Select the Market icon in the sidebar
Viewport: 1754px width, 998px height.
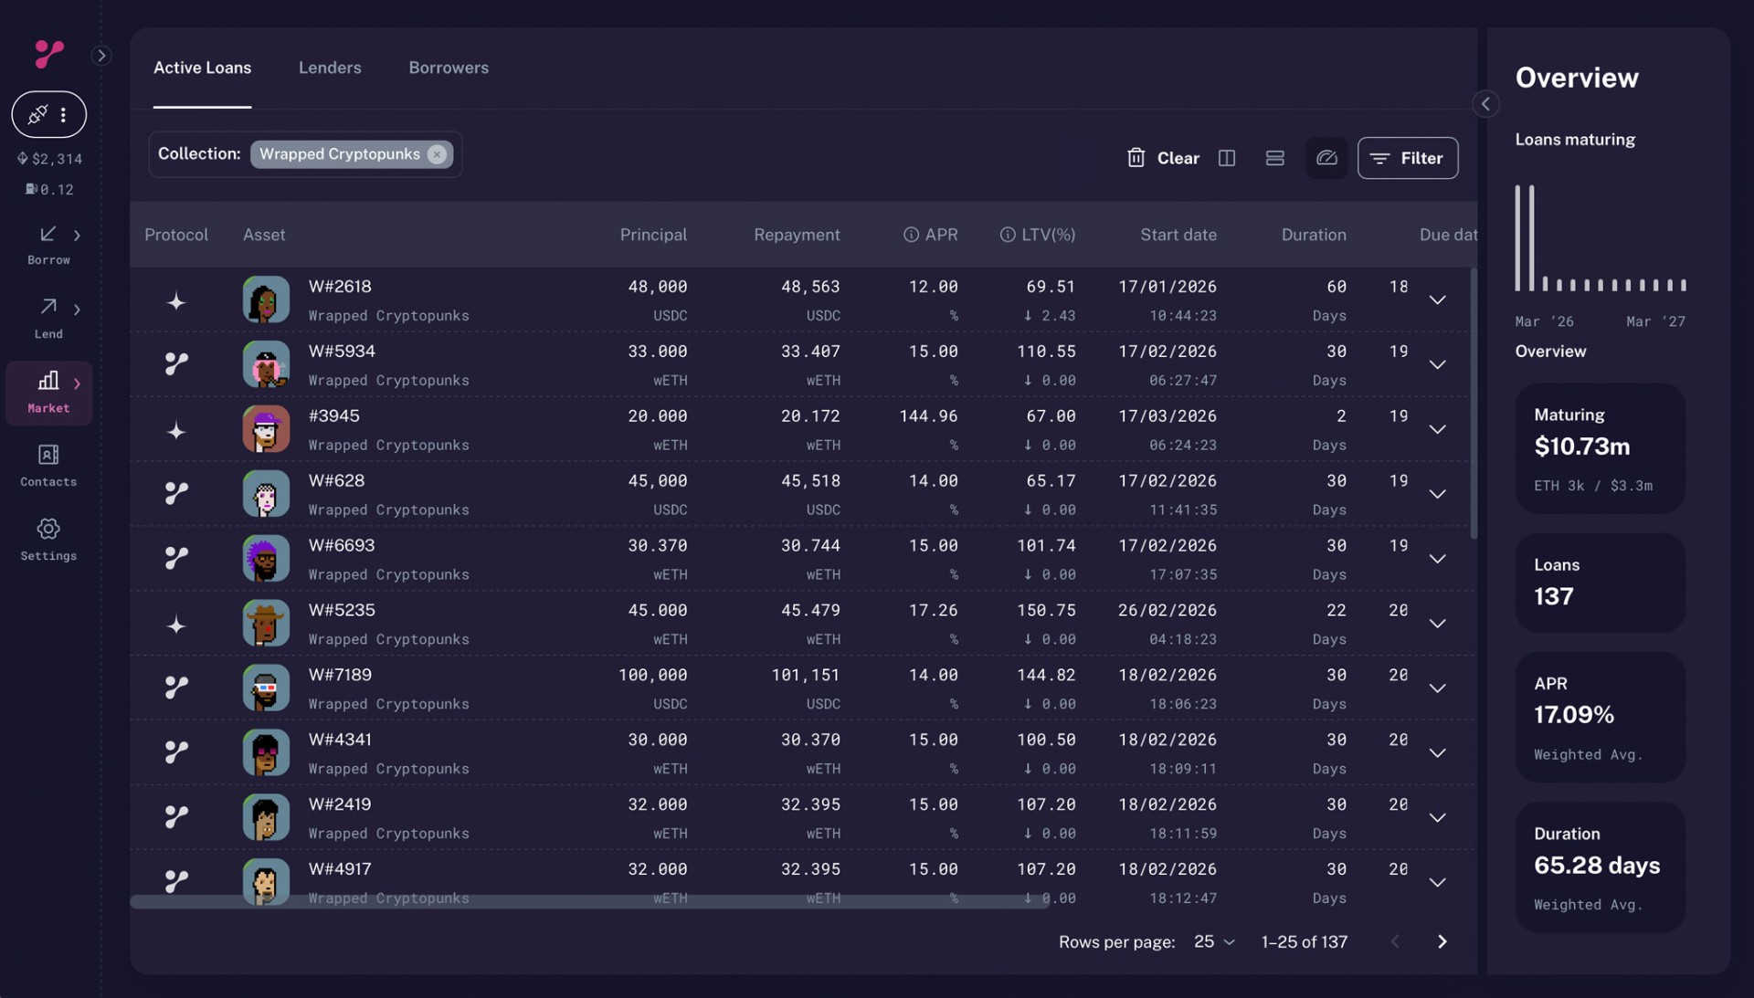(48, 382)
